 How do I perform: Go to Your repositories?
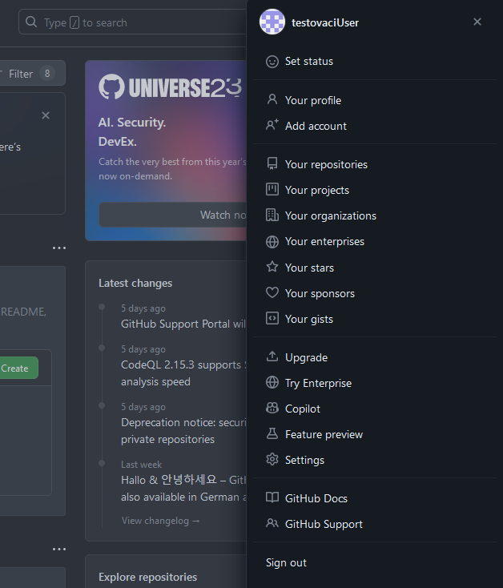[x=375, y=164]
